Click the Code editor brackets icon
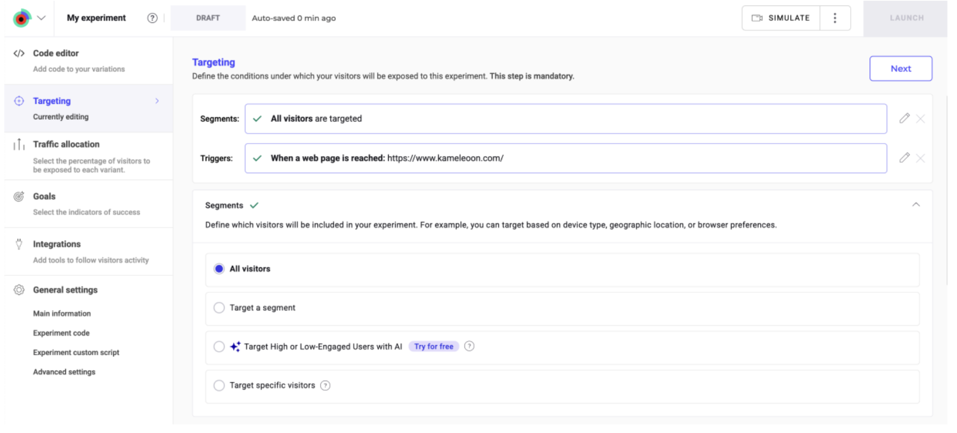 [x=19, y=53]
